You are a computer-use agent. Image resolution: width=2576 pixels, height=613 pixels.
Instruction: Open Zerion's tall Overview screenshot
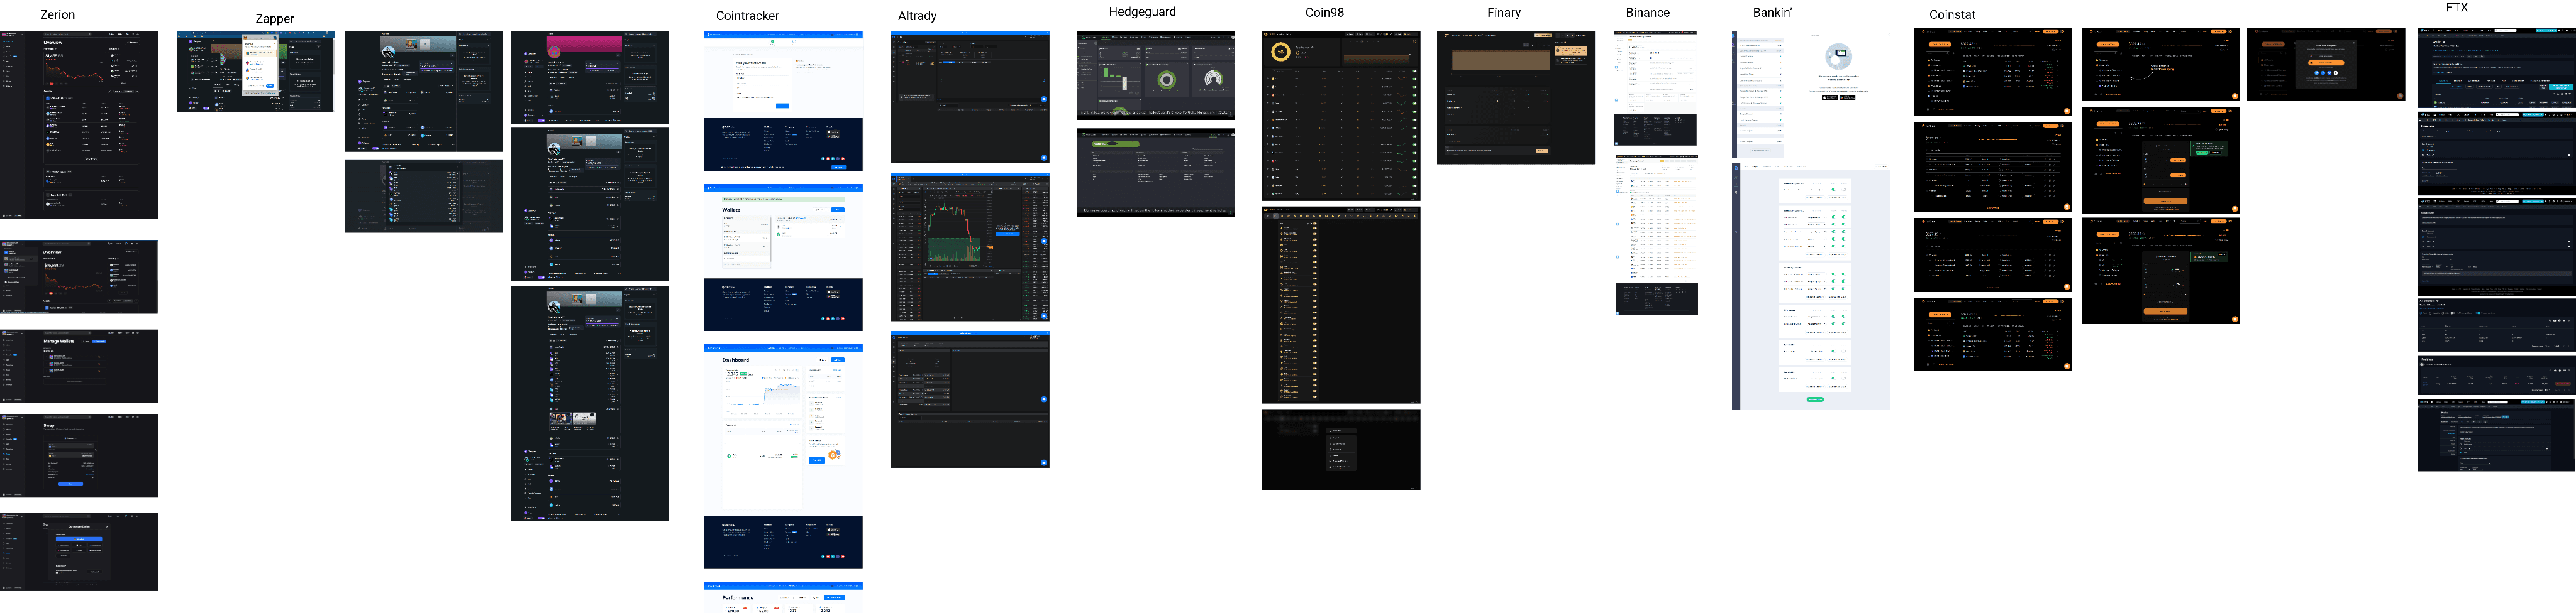pos(79,125)
